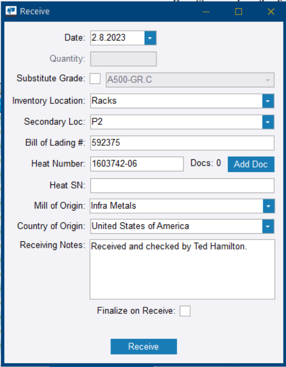Click the Date text field showing 2.8.2023
The height and width of the screenshot is (367, 286).
click(x=118, y=38)
